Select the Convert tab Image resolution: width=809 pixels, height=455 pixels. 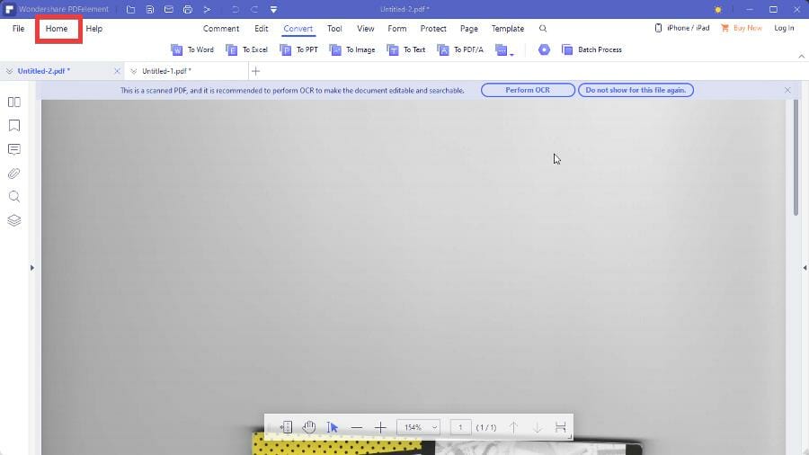point(298,29)
